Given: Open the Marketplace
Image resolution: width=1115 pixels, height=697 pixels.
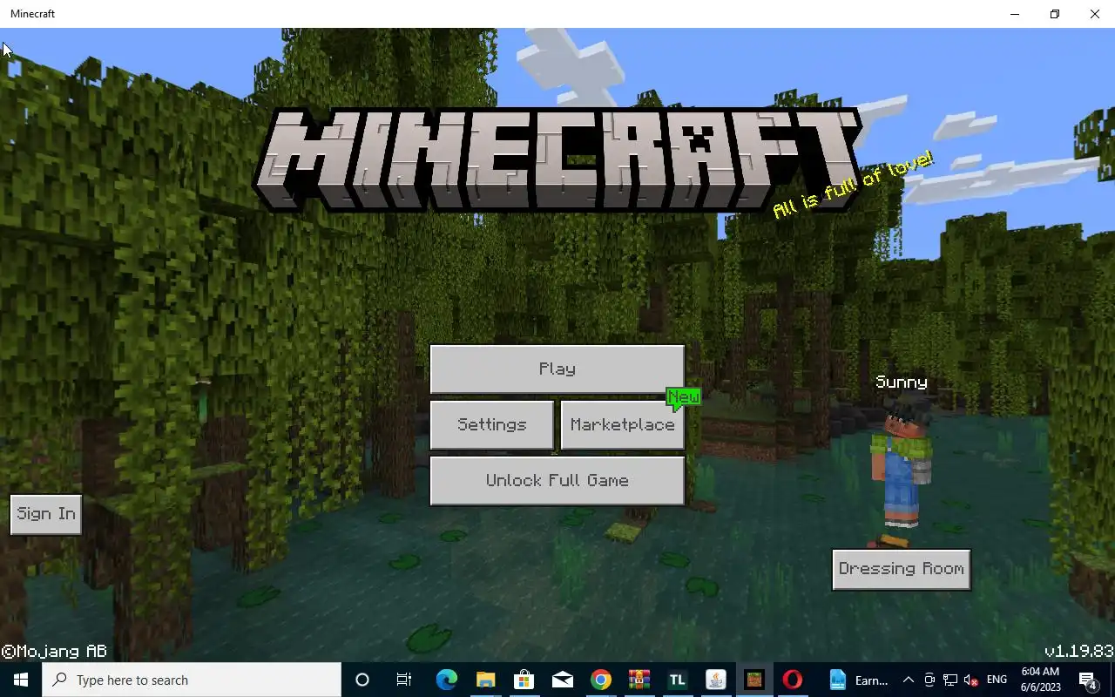Looking at the screenshot, I should pyautogui.click(x=623, y=424).
